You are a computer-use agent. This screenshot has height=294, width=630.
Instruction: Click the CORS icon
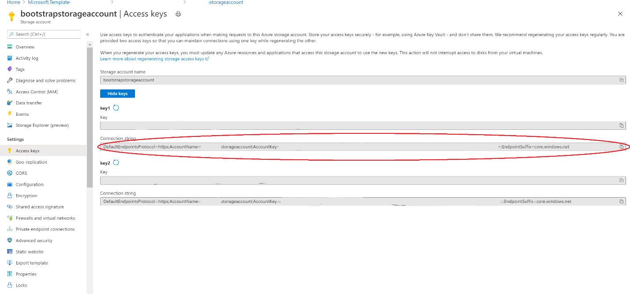pyautogui.click(x=10, y=173)
